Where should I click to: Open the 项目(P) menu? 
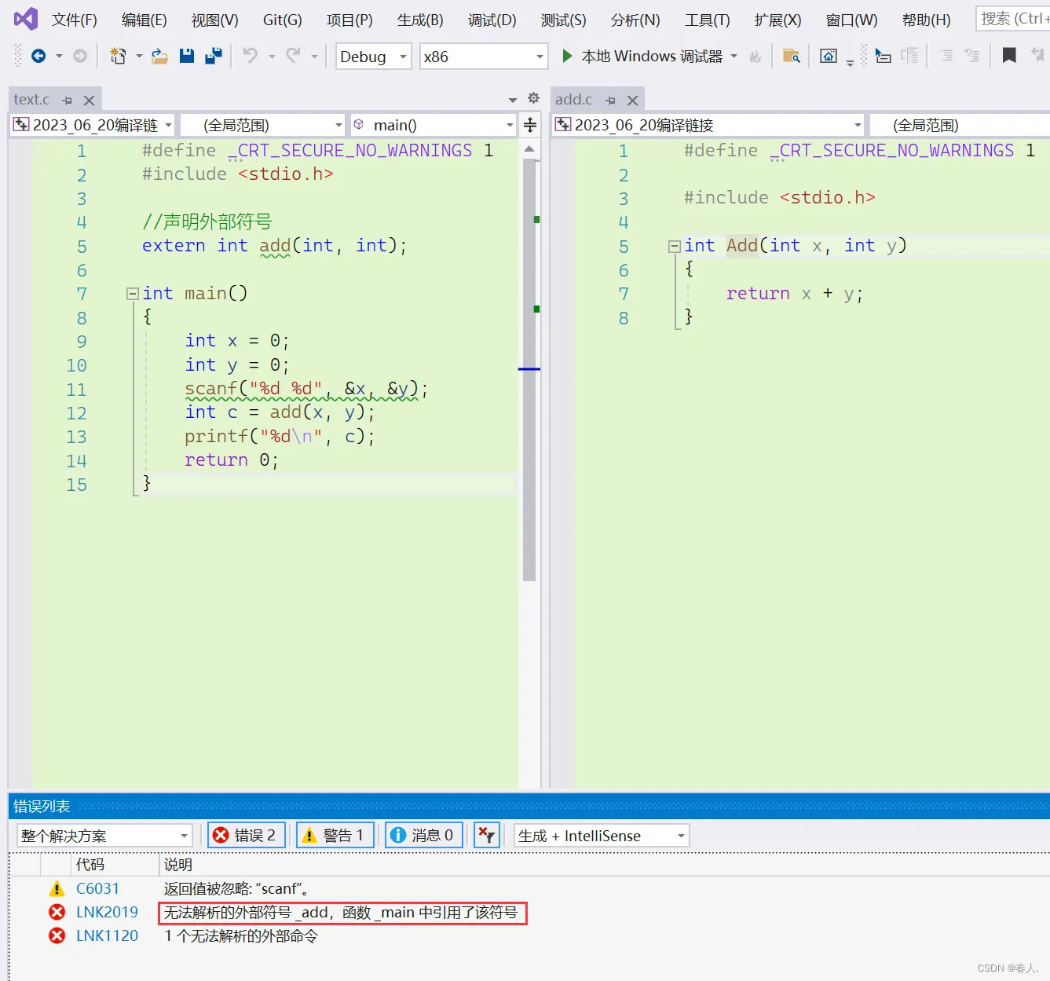point(349,20)
